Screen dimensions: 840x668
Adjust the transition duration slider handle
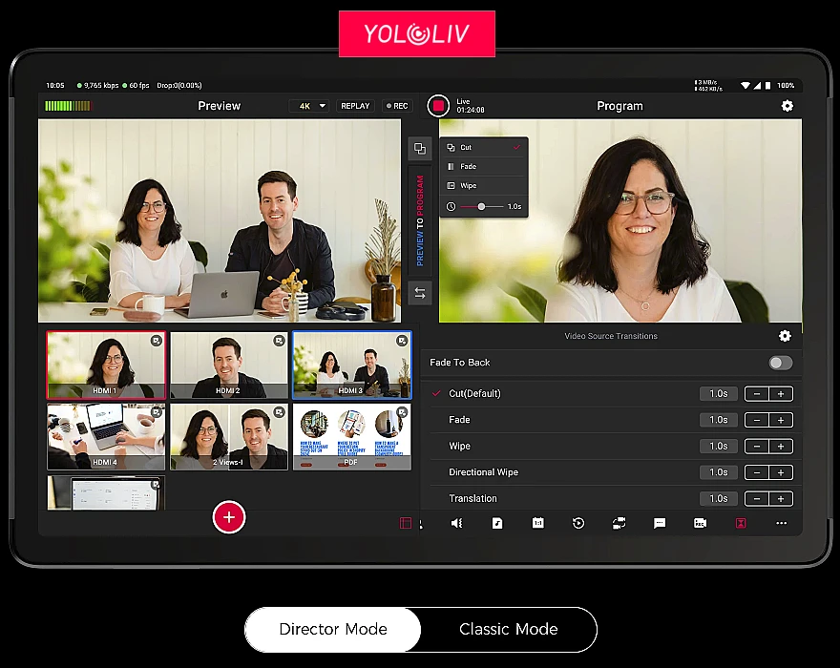(481, 206)
